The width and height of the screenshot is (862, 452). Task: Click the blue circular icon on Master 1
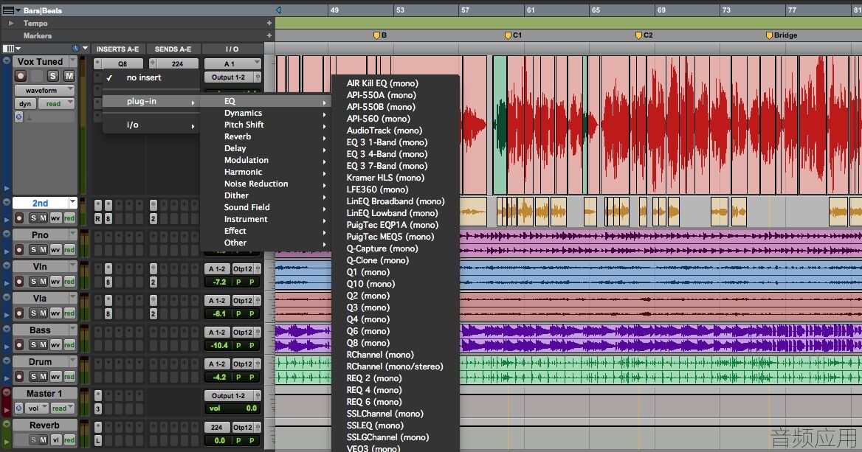point(18,408)
